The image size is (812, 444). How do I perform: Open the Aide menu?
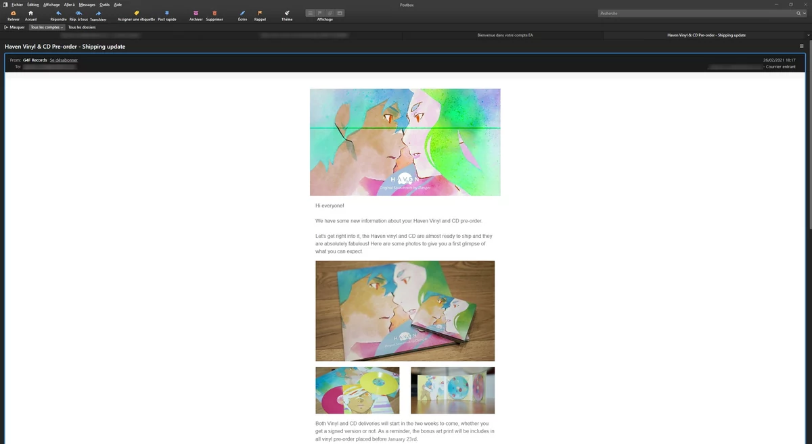point(118,5)
